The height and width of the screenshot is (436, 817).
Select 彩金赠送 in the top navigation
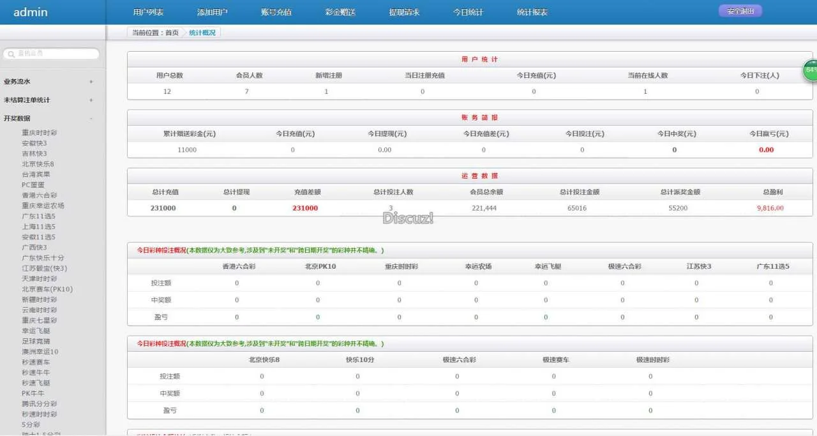(x=340, y=12)
